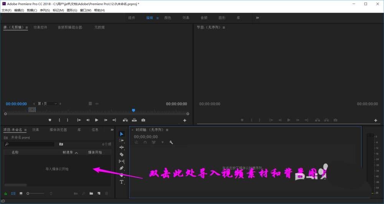Open timeline settings wrench icon
The image size is (384, 204).
coord(171,142)
